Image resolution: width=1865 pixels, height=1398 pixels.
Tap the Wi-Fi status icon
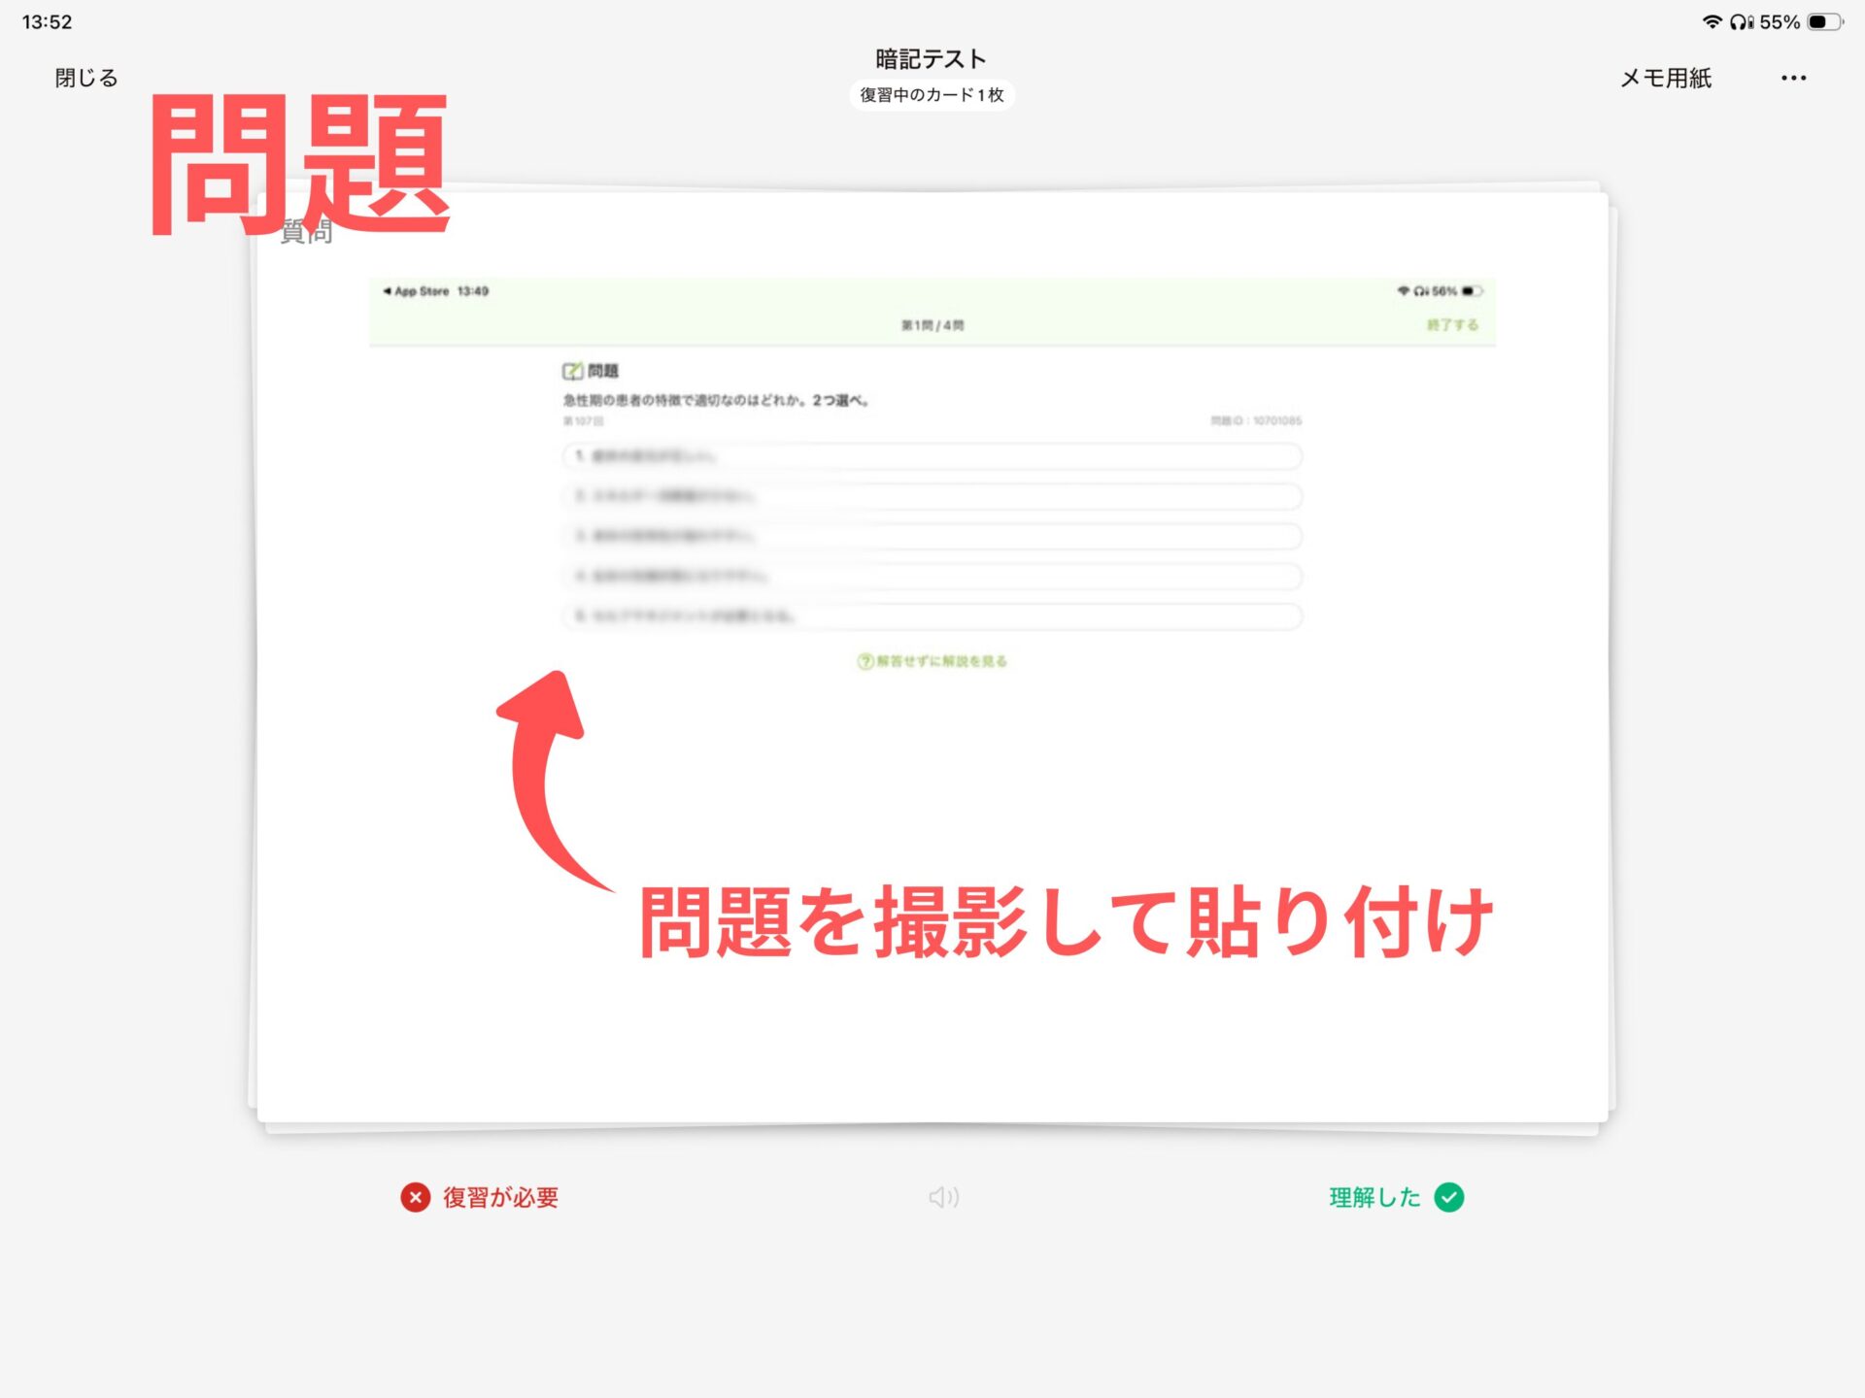point(1712,21)
